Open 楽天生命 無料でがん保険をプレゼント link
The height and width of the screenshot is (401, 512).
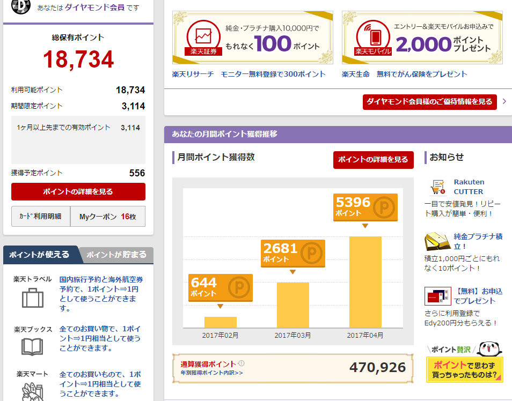pos(405,74)
